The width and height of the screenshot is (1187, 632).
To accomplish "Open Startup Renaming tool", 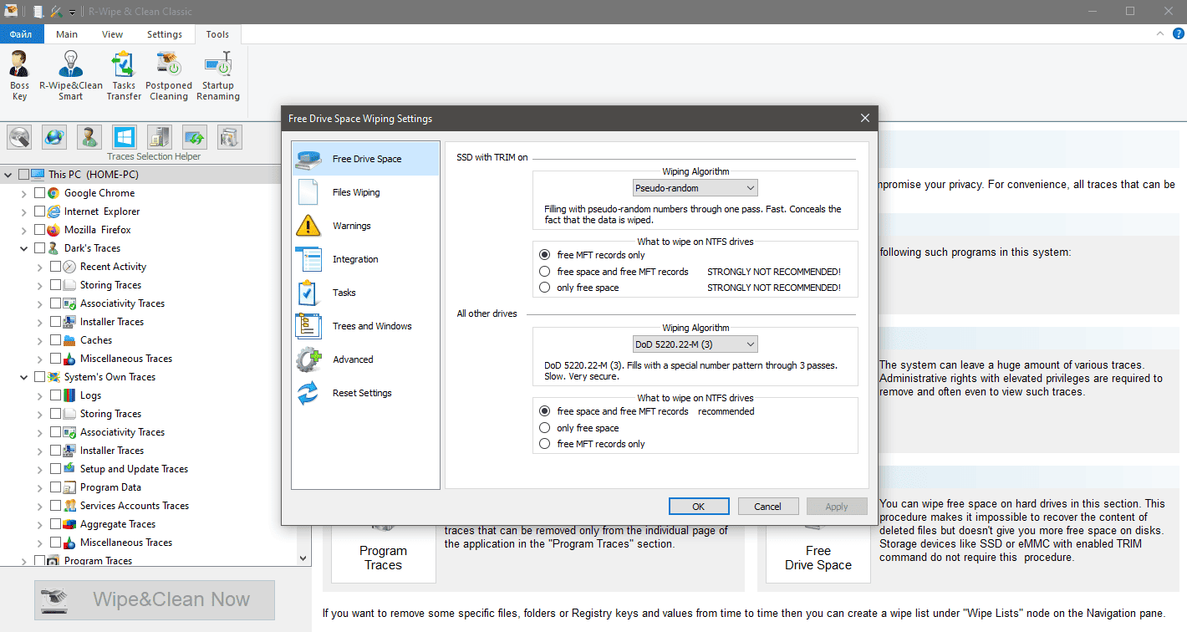I will [x=218, y=75].
